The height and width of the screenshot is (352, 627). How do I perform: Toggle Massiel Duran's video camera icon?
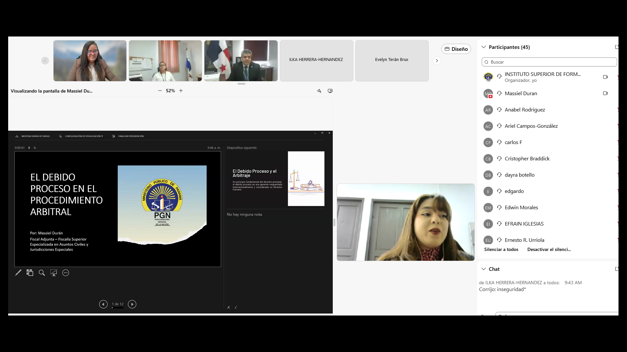(x=605, y=93)
